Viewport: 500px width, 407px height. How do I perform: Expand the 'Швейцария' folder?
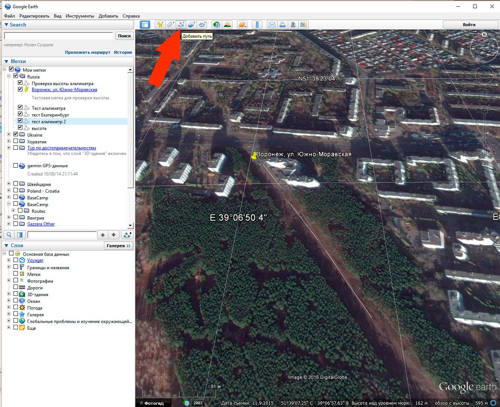9,184
